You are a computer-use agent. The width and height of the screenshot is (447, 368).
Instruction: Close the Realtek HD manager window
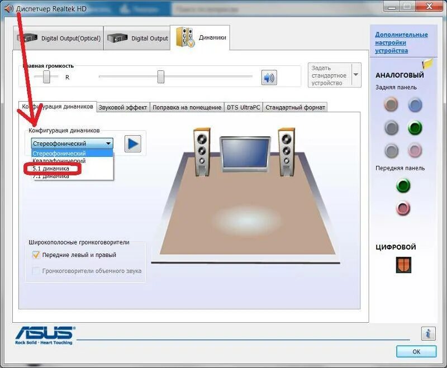[430, 6]
